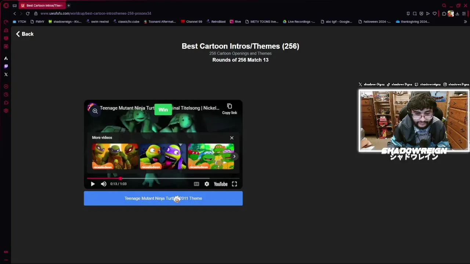Go back with browser back arrow
The height and width of the screenshot is (264, 470).
point(15,14)
